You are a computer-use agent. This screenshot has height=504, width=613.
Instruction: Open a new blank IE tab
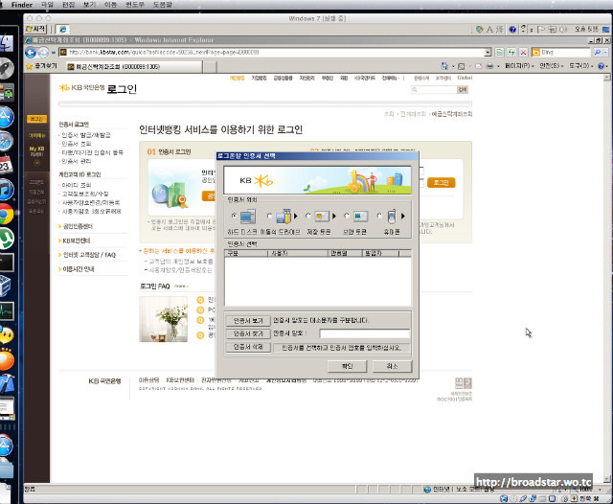[210, 67]
